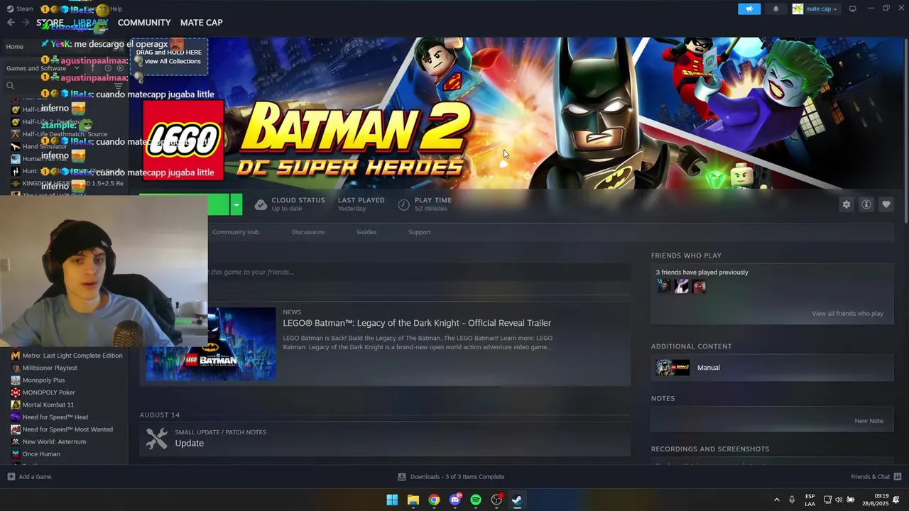The image size is (909, 511).
Task: Open library advanced filter icon
Action: tap(119, 86)
